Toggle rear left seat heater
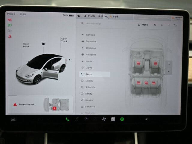Viewport: 192px width, 144px height. click(x=139, y=83)
